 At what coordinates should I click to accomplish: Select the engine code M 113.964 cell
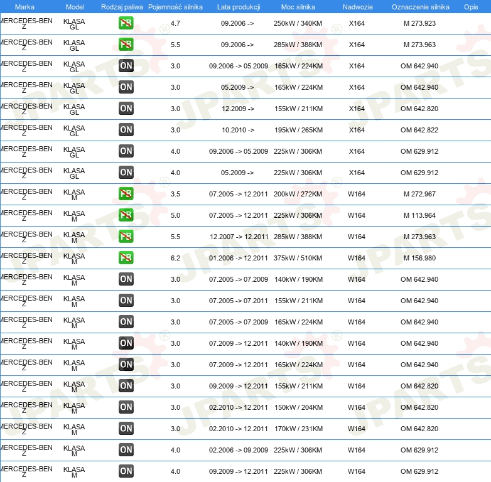pyautogui.click(x=419, y=215)
